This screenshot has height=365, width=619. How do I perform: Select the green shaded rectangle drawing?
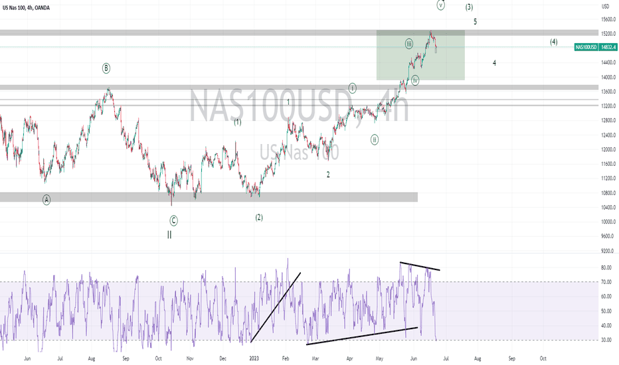420,55
